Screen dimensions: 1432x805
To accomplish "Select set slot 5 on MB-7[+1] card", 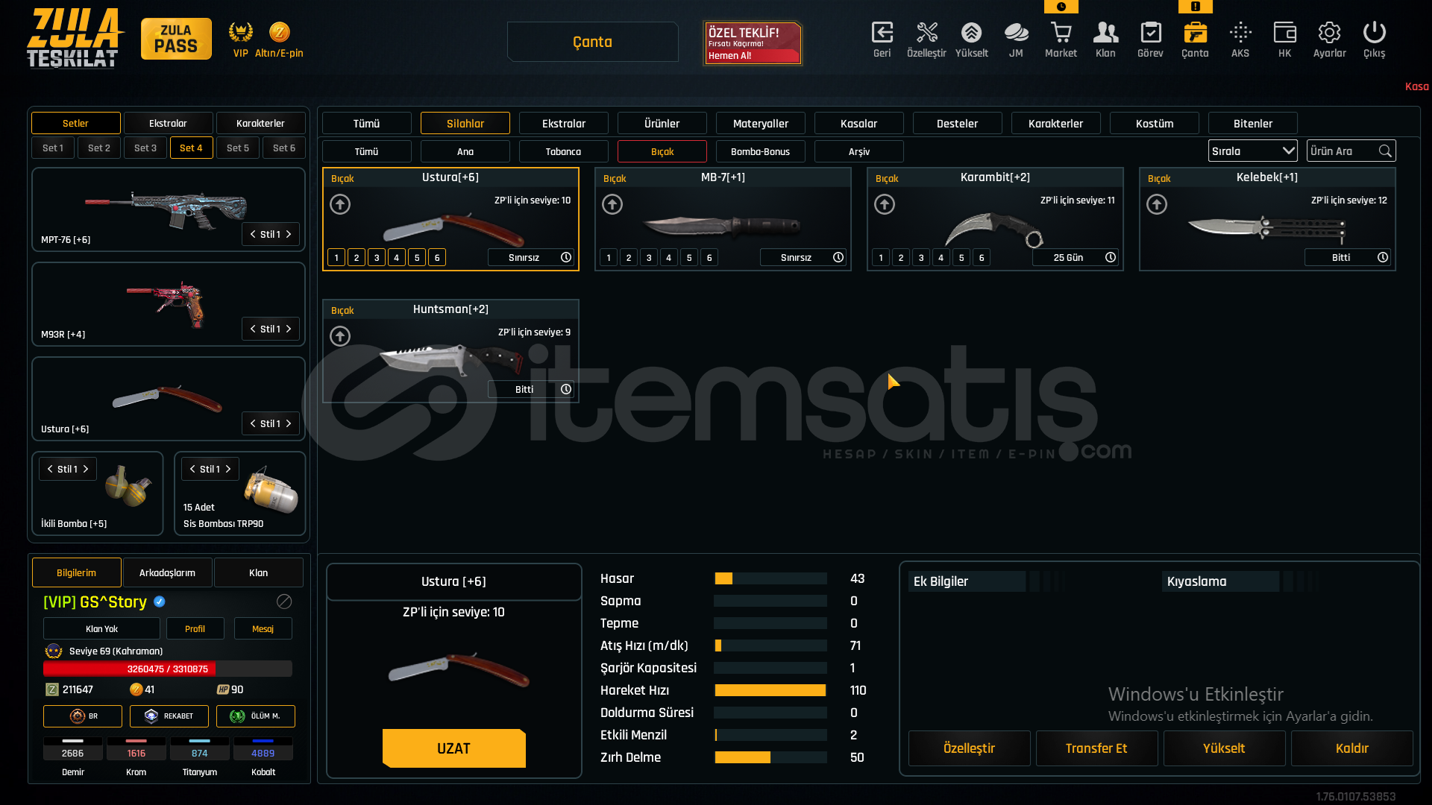I will (x=689, y=257).
